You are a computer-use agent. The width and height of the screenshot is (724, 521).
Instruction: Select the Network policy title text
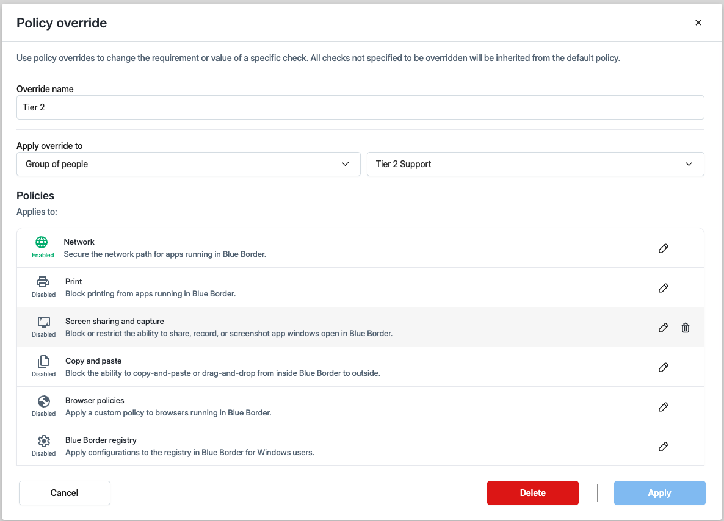coord(79,242)
